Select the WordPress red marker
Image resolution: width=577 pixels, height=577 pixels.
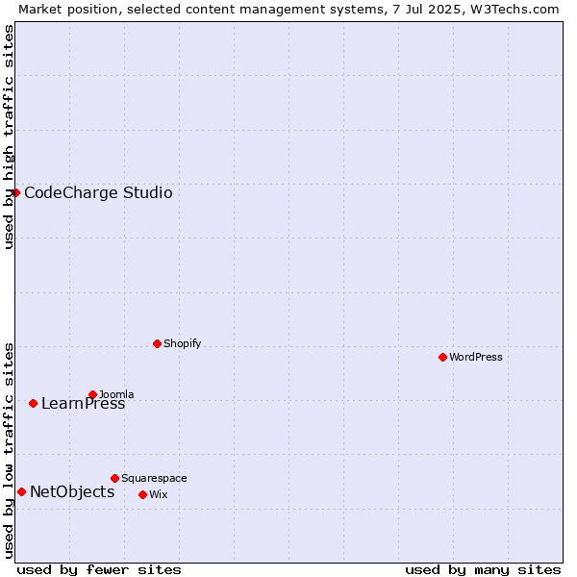tap(442, 358)
